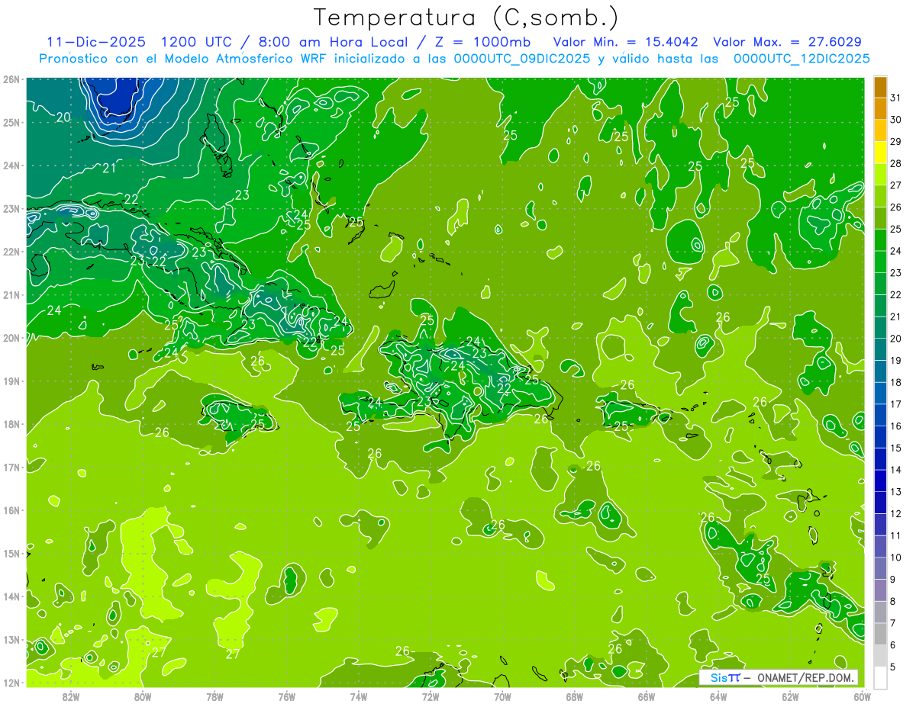Click the "0000UTC_12DIC2025" valid-until time

point(801,59)
